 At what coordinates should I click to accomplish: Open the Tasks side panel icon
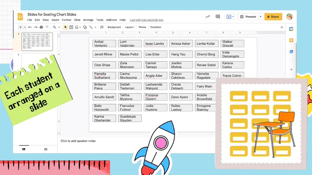point(291,52)
